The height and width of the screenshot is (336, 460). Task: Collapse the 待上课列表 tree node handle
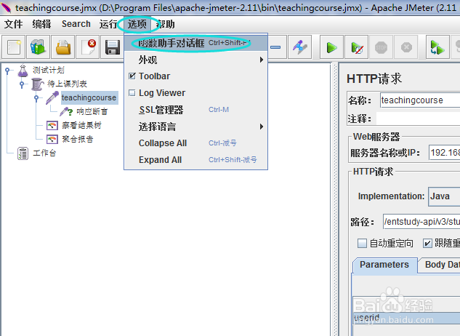[22, 84]
